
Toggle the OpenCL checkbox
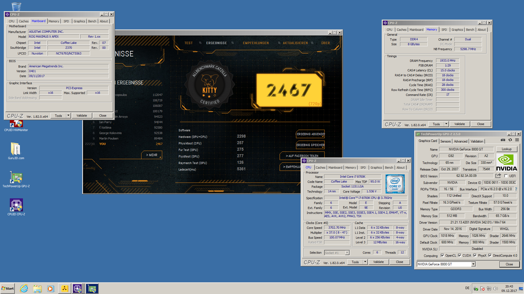pos(442,256)
